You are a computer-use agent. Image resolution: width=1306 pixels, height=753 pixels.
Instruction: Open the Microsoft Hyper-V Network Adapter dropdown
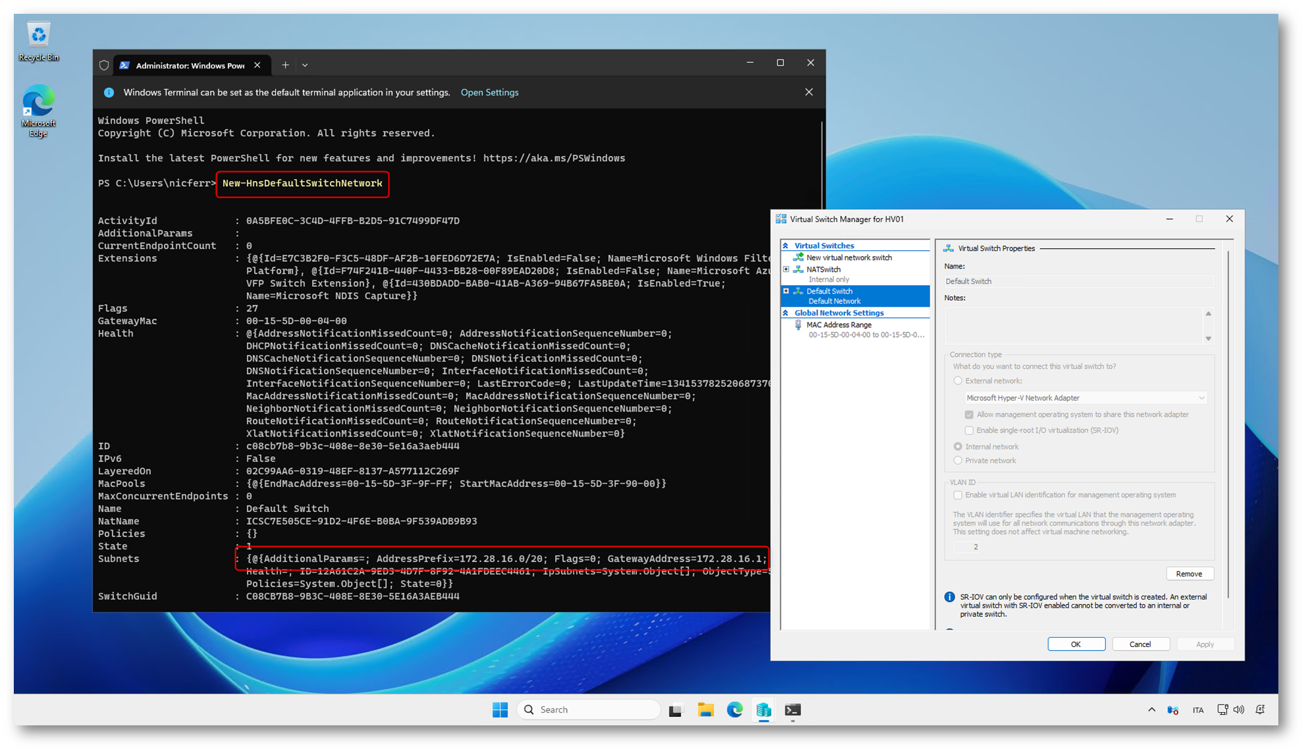(x=1201, y=398)
